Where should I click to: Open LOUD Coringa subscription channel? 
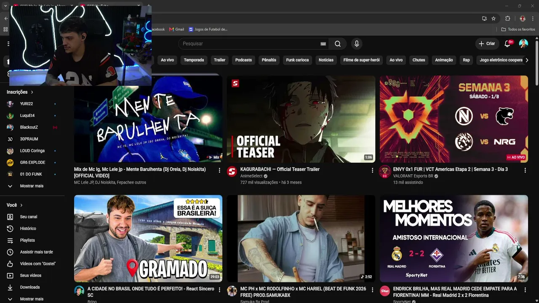pos(32,151)
